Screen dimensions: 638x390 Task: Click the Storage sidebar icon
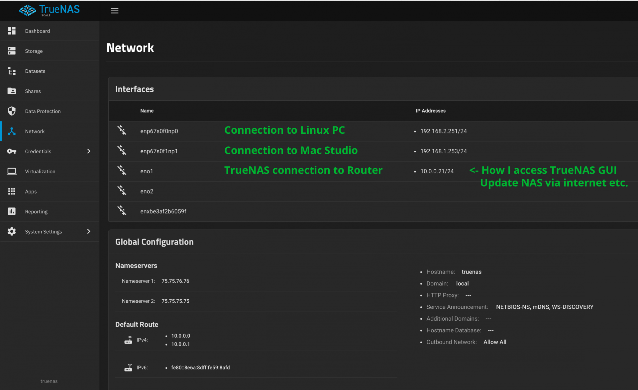pyautogui.click(x=12, y=51)
